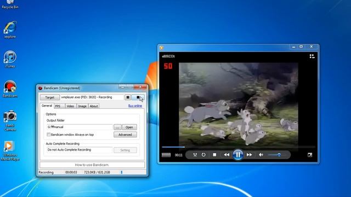Switch Media Player to full screen view

coord(310,155)
